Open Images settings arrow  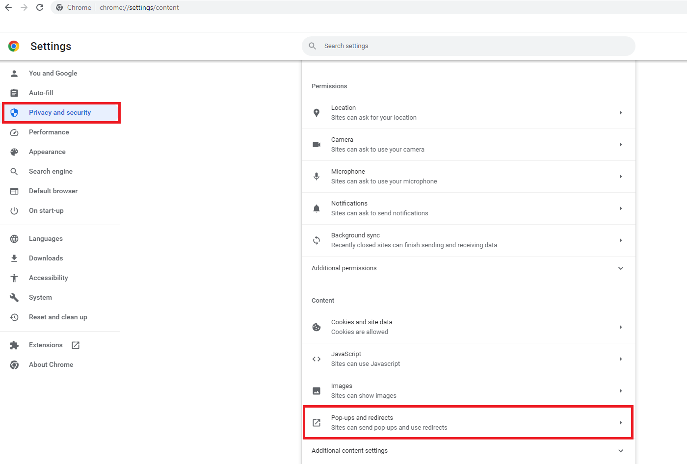pos(620,391)
